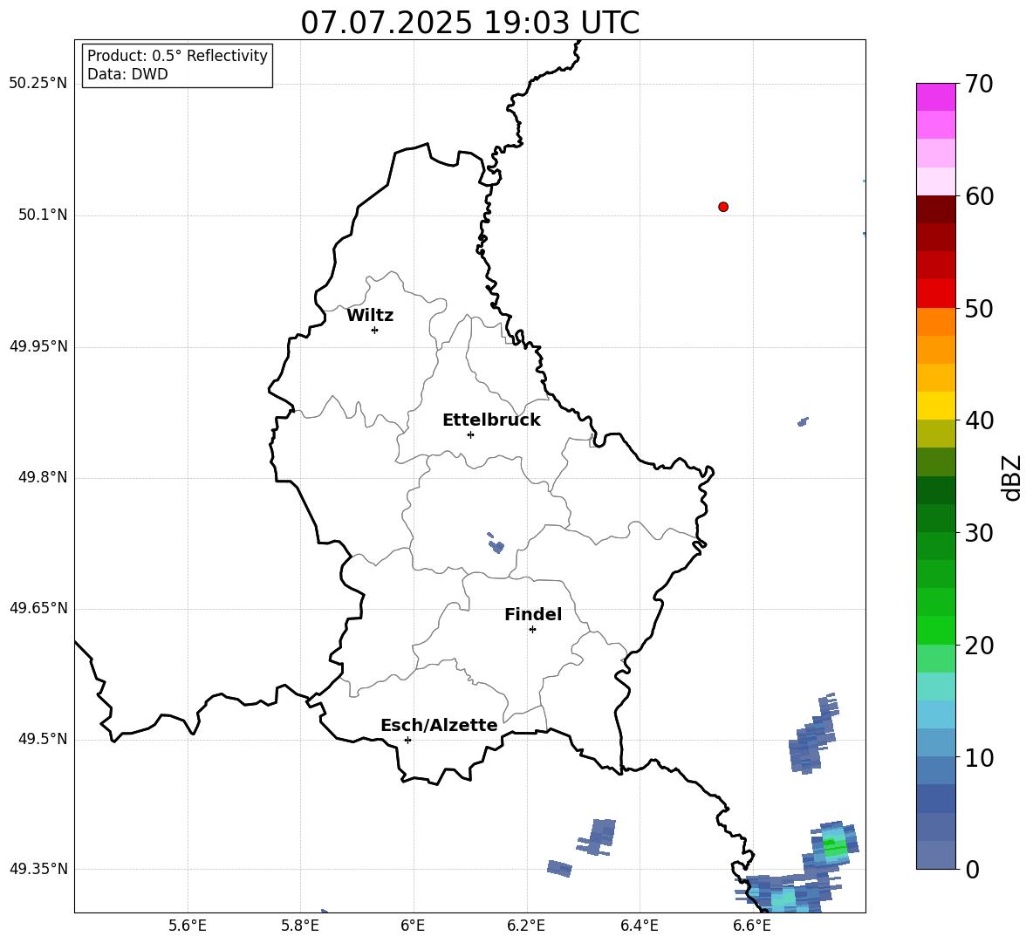Click the 5.8°E longitude label
The width and height of the screenshot is (1033, 943).
[300, 926]
